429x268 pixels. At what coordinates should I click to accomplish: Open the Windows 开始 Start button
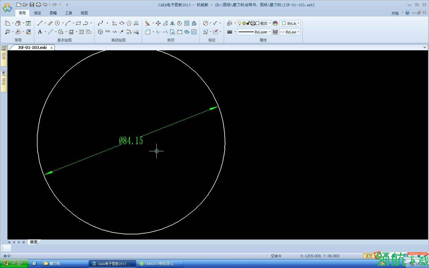click(14, 264)
